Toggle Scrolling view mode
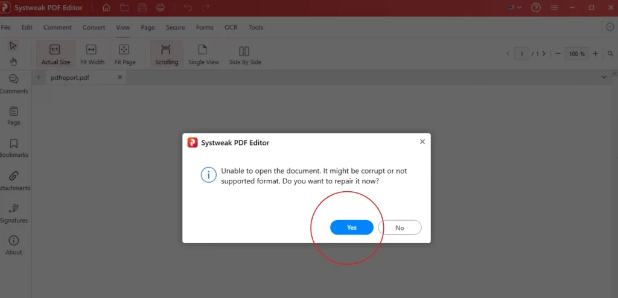This screenshot has height=298, width=618. [167, 54]
